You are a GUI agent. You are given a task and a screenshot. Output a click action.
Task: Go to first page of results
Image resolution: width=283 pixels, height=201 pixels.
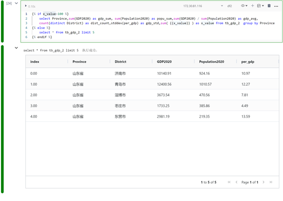tap(229, 182)
